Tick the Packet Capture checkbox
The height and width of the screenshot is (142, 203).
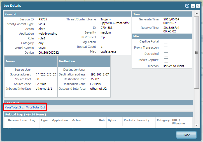[166, 60]
